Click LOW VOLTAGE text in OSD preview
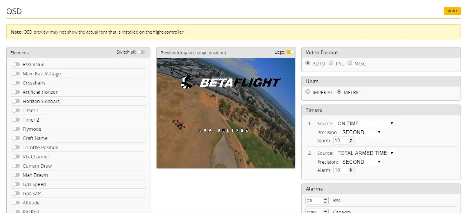Image resolution: width=464 pixels, height=213 pixels. 224,131
